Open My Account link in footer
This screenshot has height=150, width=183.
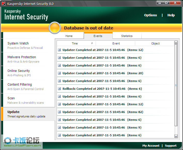coord(151,146)
